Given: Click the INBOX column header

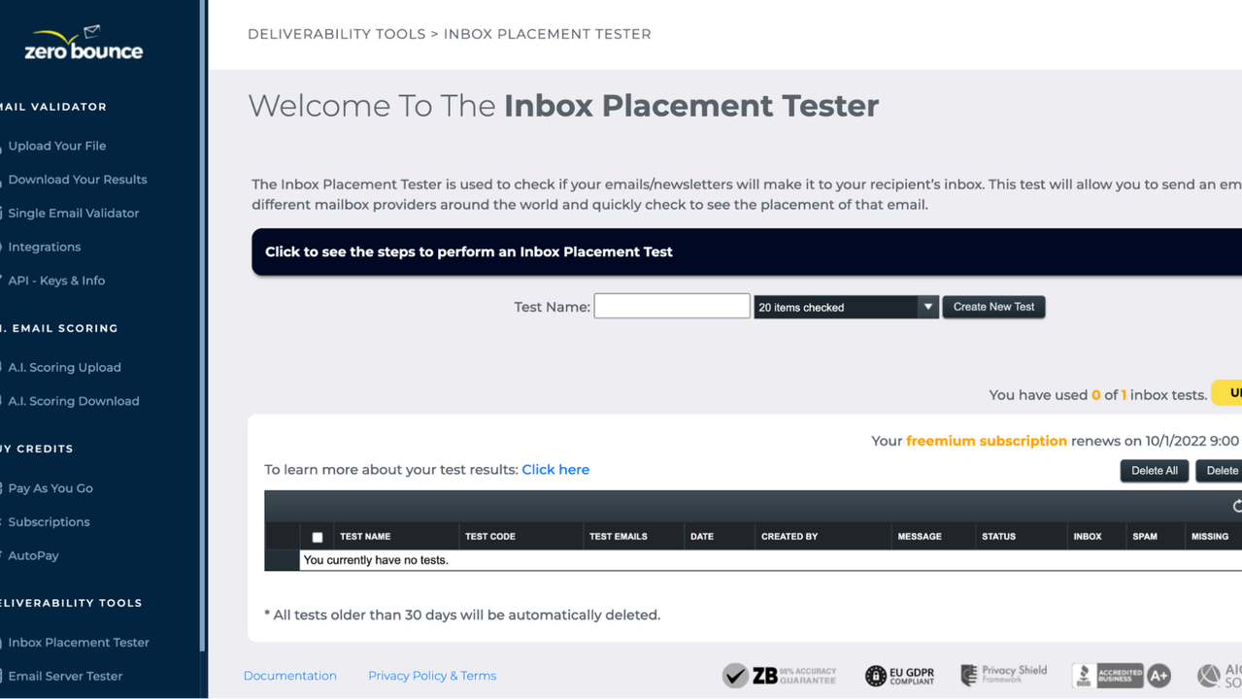Looking at the screenshot, I should click(1088, 536).
